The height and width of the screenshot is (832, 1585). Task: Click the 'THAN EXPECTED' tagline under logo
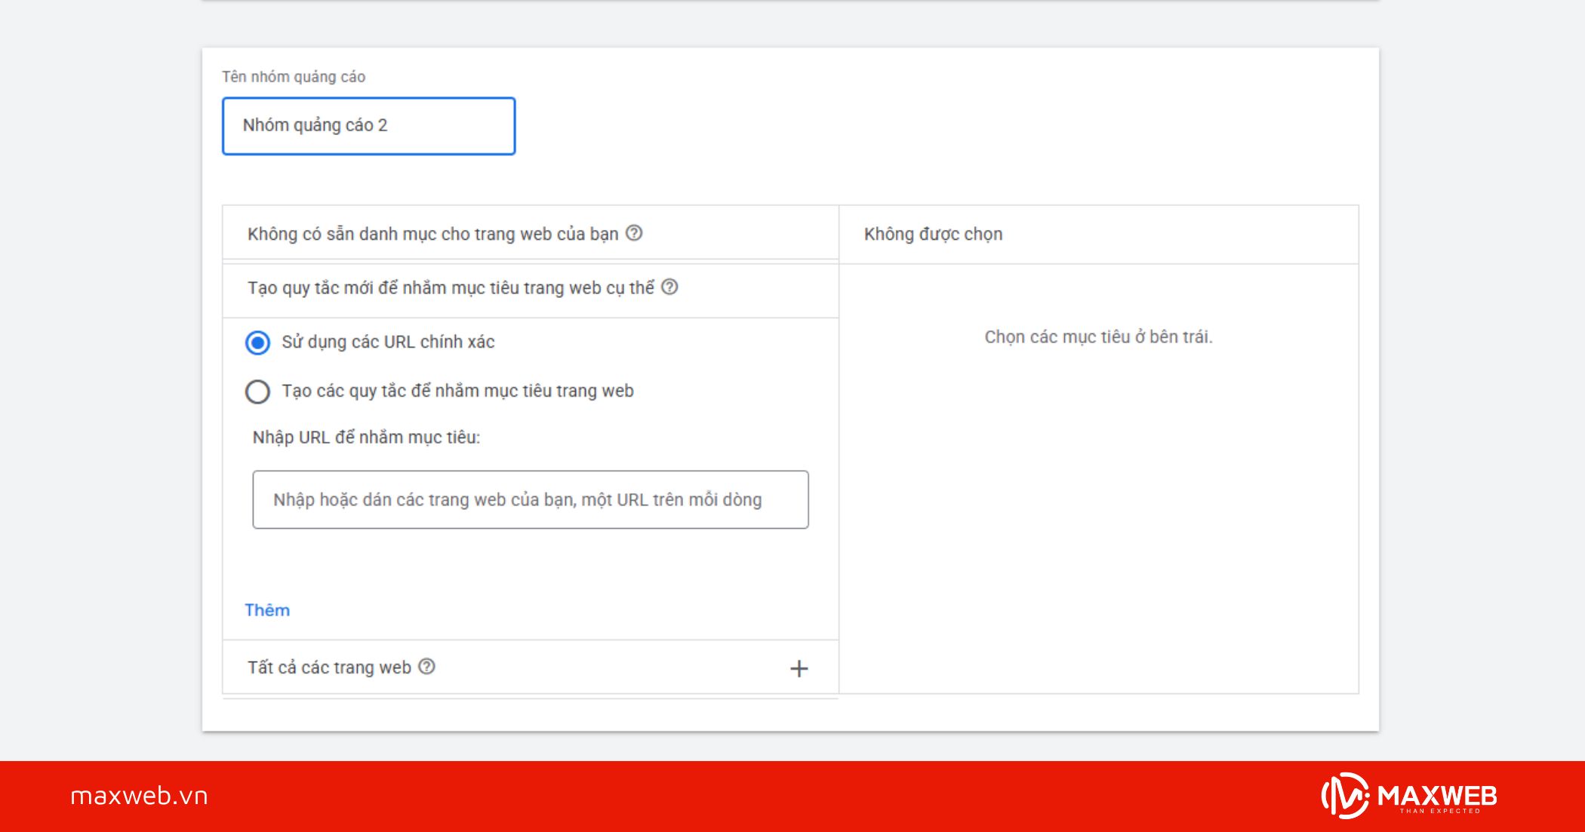point(1439,812)
